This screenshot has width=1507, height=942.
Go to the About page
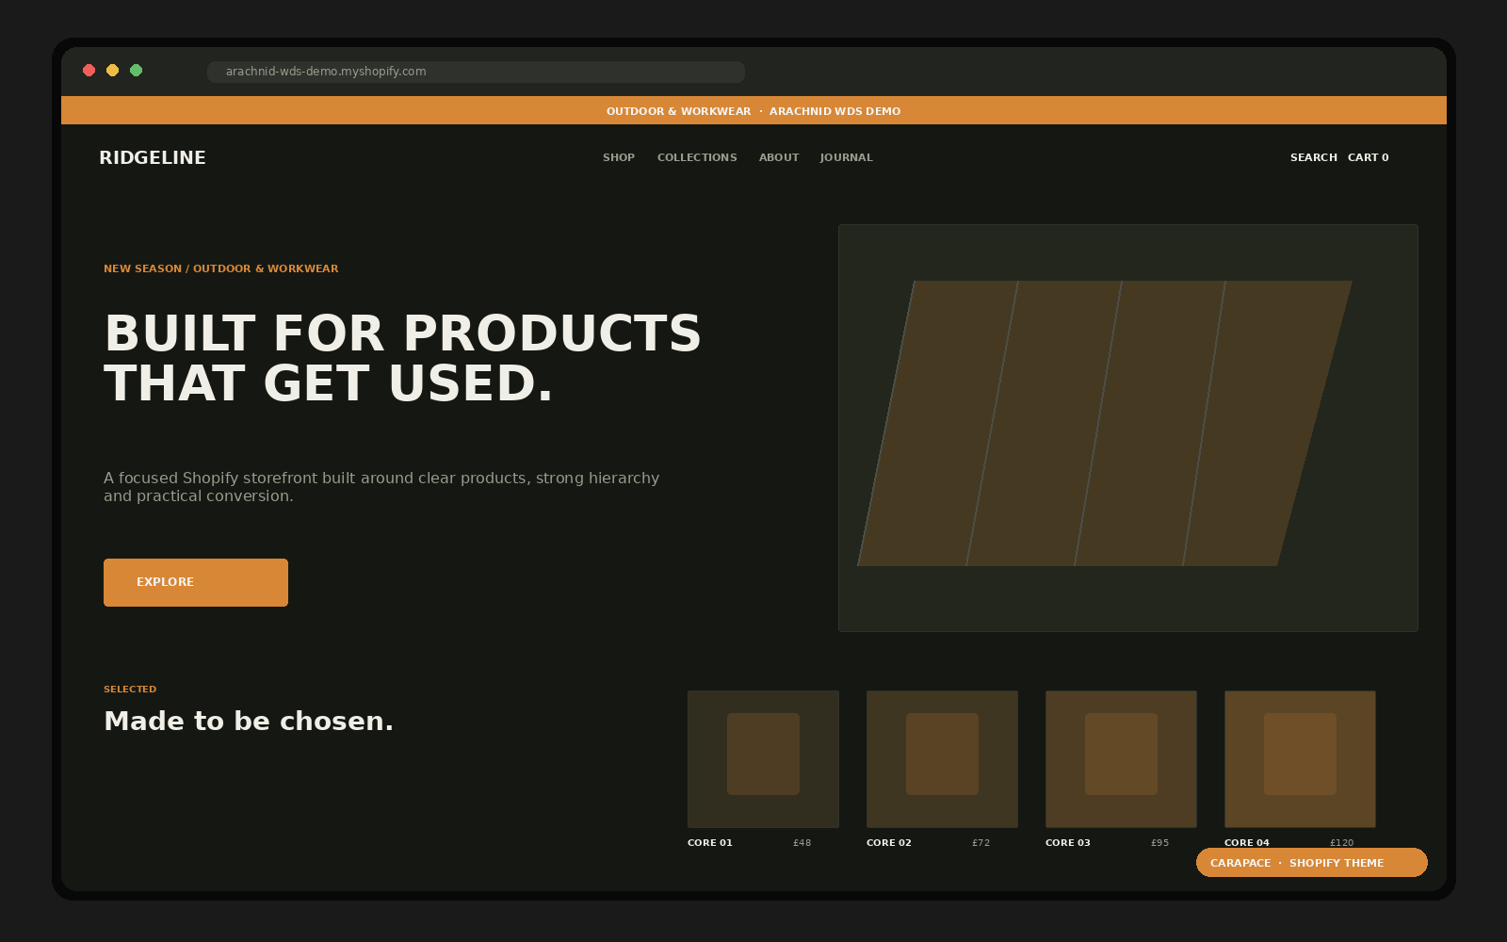coord(779,157)
